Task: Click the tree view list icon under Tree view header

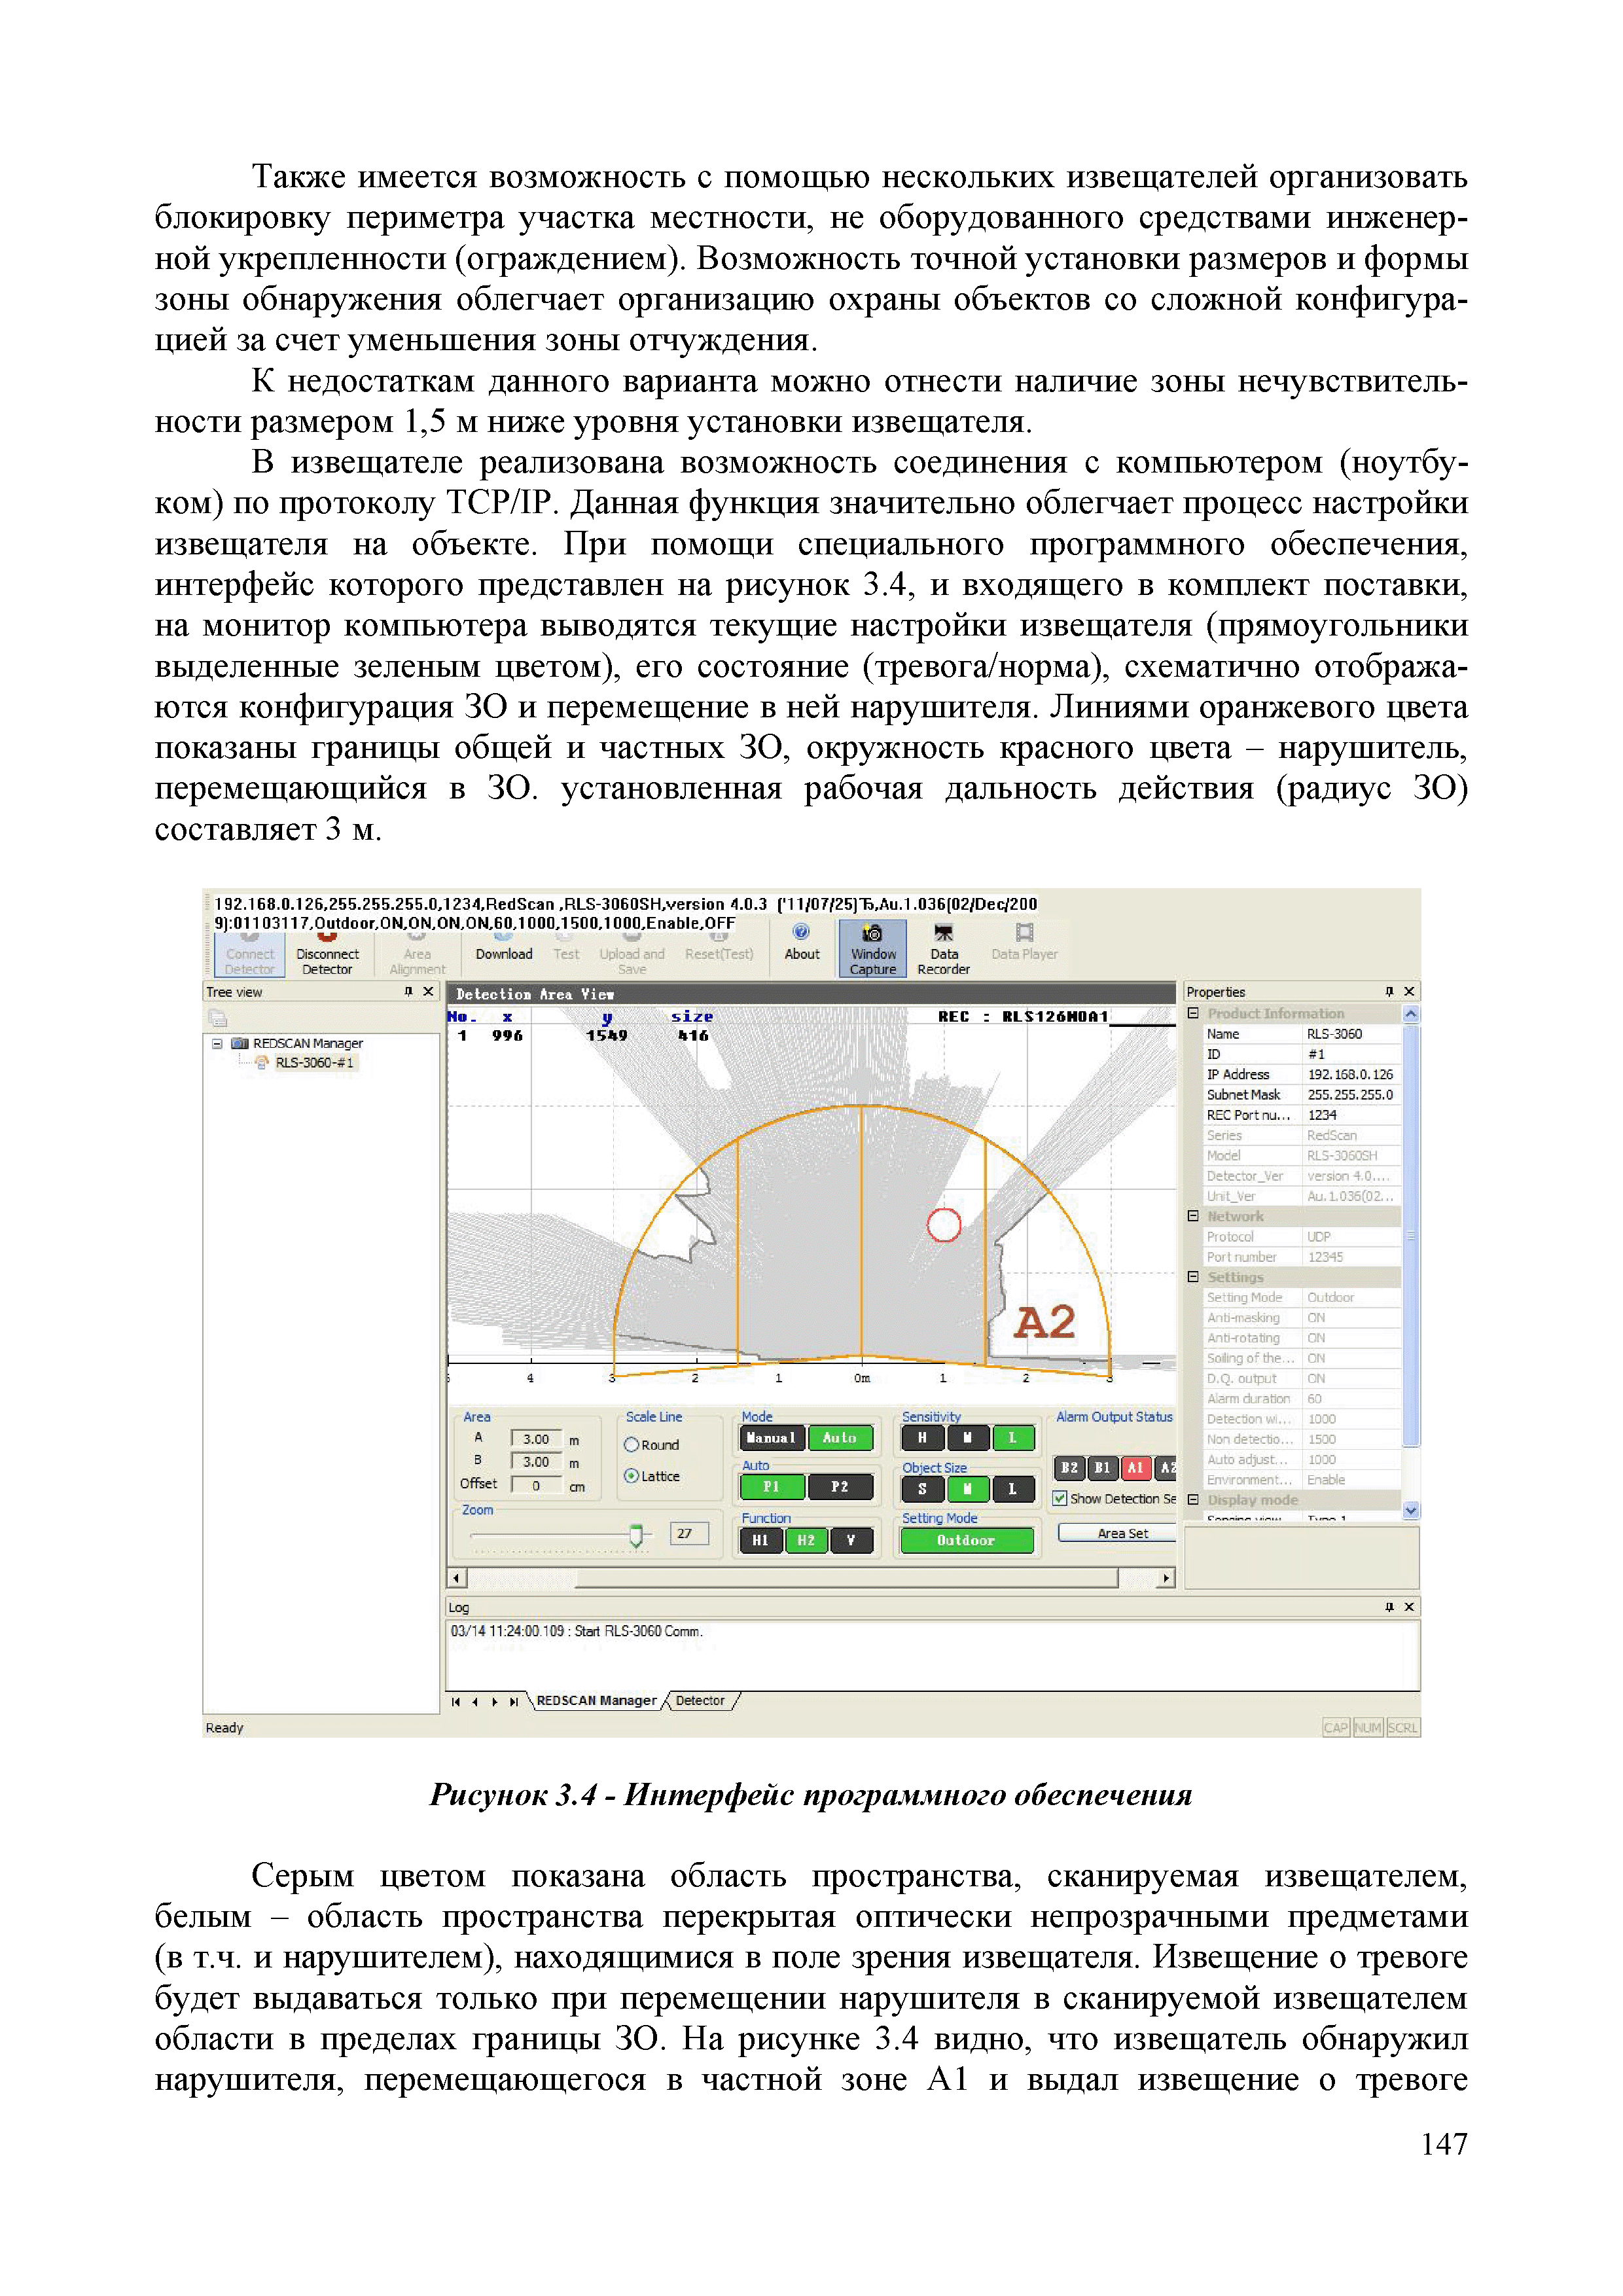Action: tap(218, 1018)
